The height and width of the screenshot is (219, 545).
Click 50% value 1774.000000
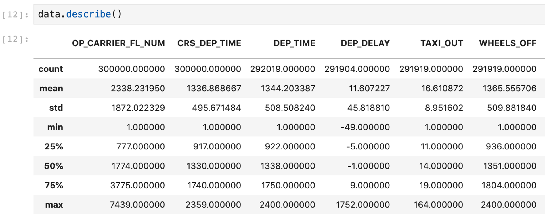point(138,166)
